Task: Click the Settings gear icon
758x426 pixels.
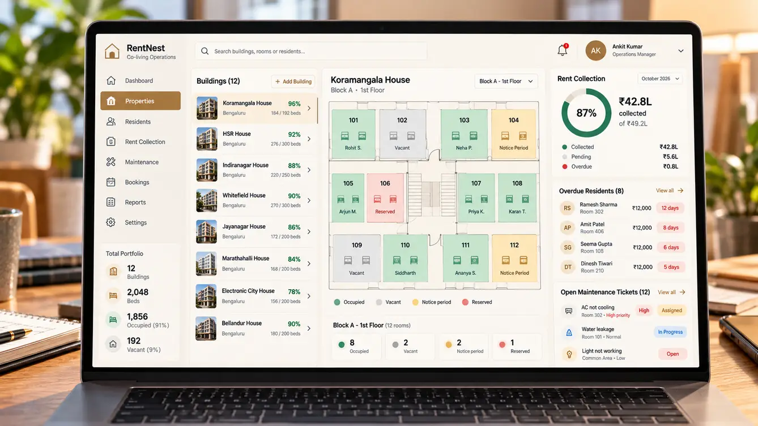Action: click(x=111, y=222)
